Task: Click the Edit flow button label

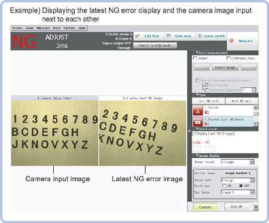Action: (152, 36)
